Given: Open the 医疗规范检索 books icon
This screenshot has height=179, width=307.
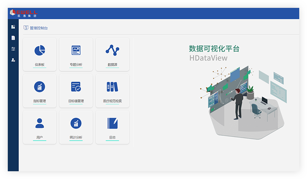Looking at the screenshot, I should [x=112, y=87].
